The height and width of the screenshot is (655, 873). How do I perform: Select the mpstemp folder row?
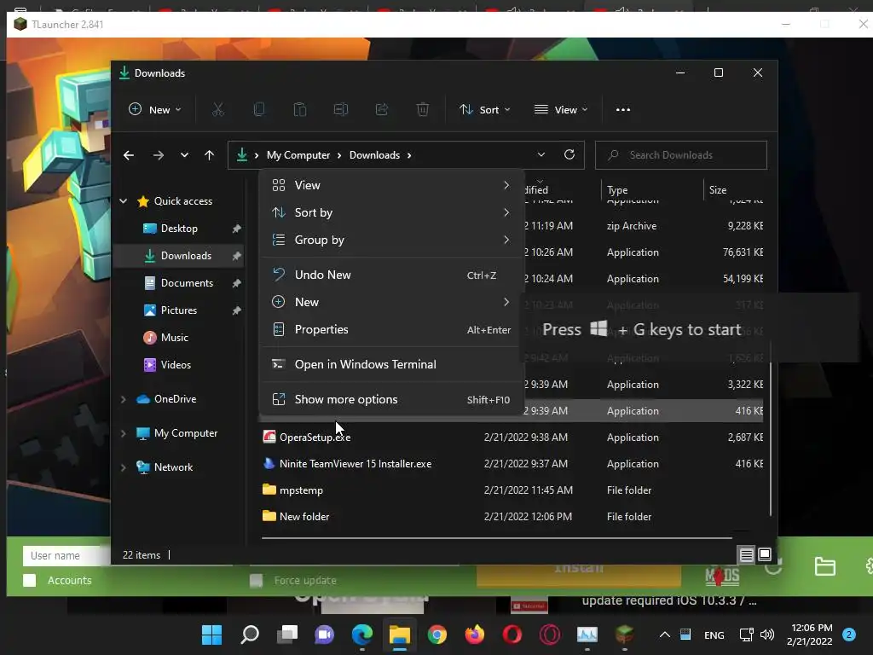click(512, 490)
